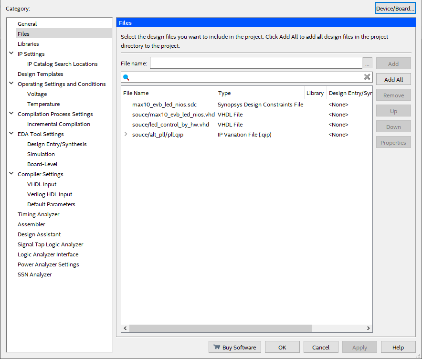This screenshot has height=359, width=422.
Task: Click Synopsys Design Constraints File type cell
Action: pyautogui.click(x=260, y=105)
